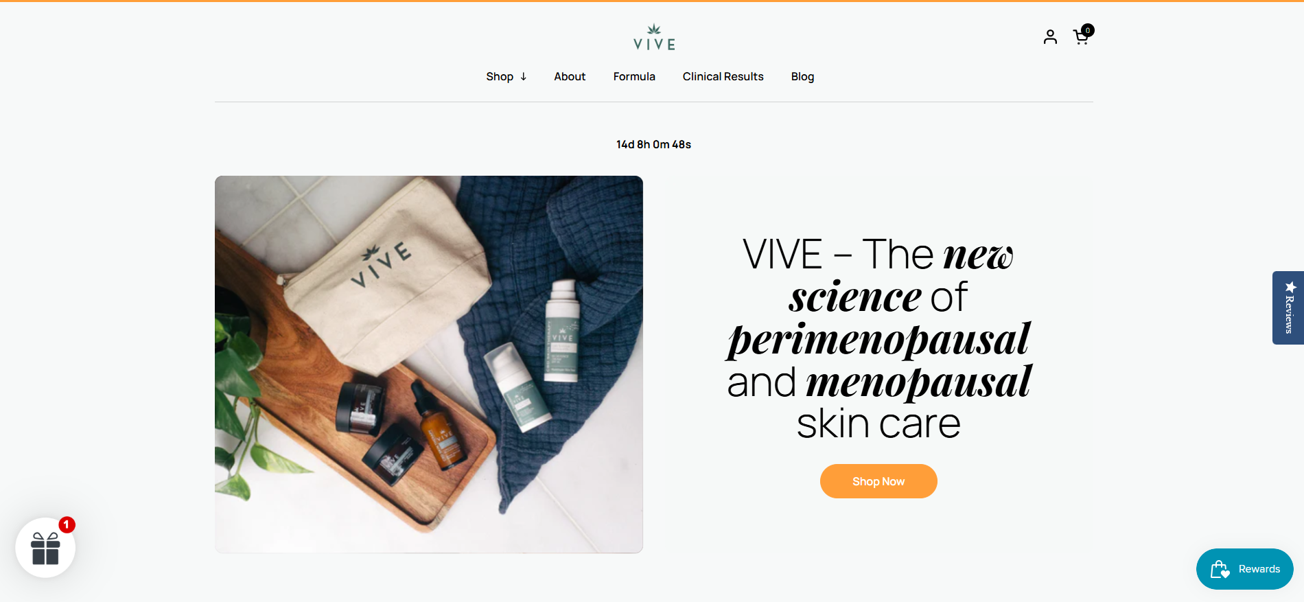Click the red notification badge on gift
The height and width of the screenshot is (602, 1304).
(67, 524)
